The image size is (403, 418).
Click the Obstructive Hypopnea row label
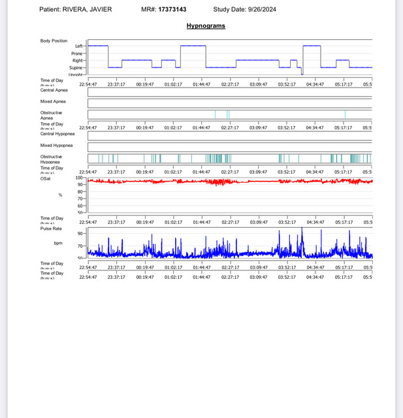tap(51, 159)
